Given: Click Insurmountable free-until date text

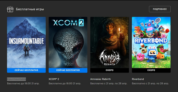Looking at the screenshot, I should click(x=23, y=84).
